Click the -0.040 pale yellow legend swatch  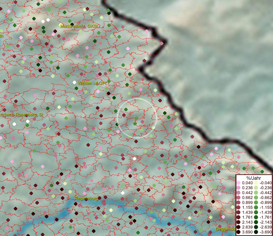(x=256, y=183)
